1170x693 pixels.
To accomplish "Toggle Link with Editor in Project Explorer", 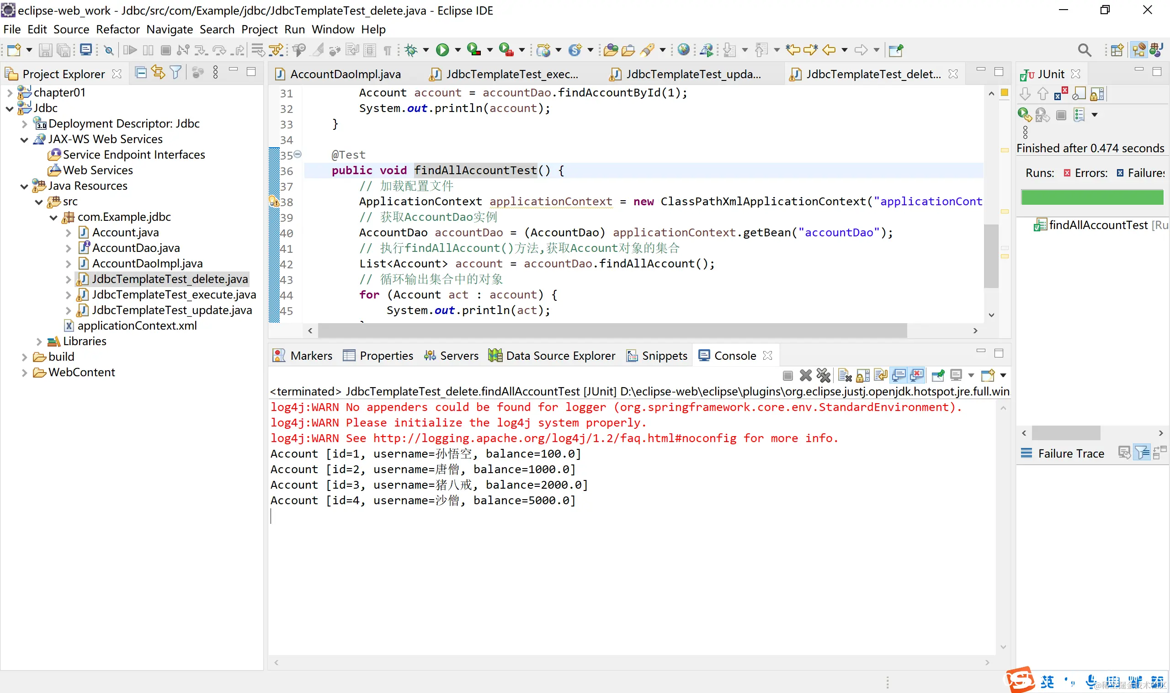I will [158, 73].
